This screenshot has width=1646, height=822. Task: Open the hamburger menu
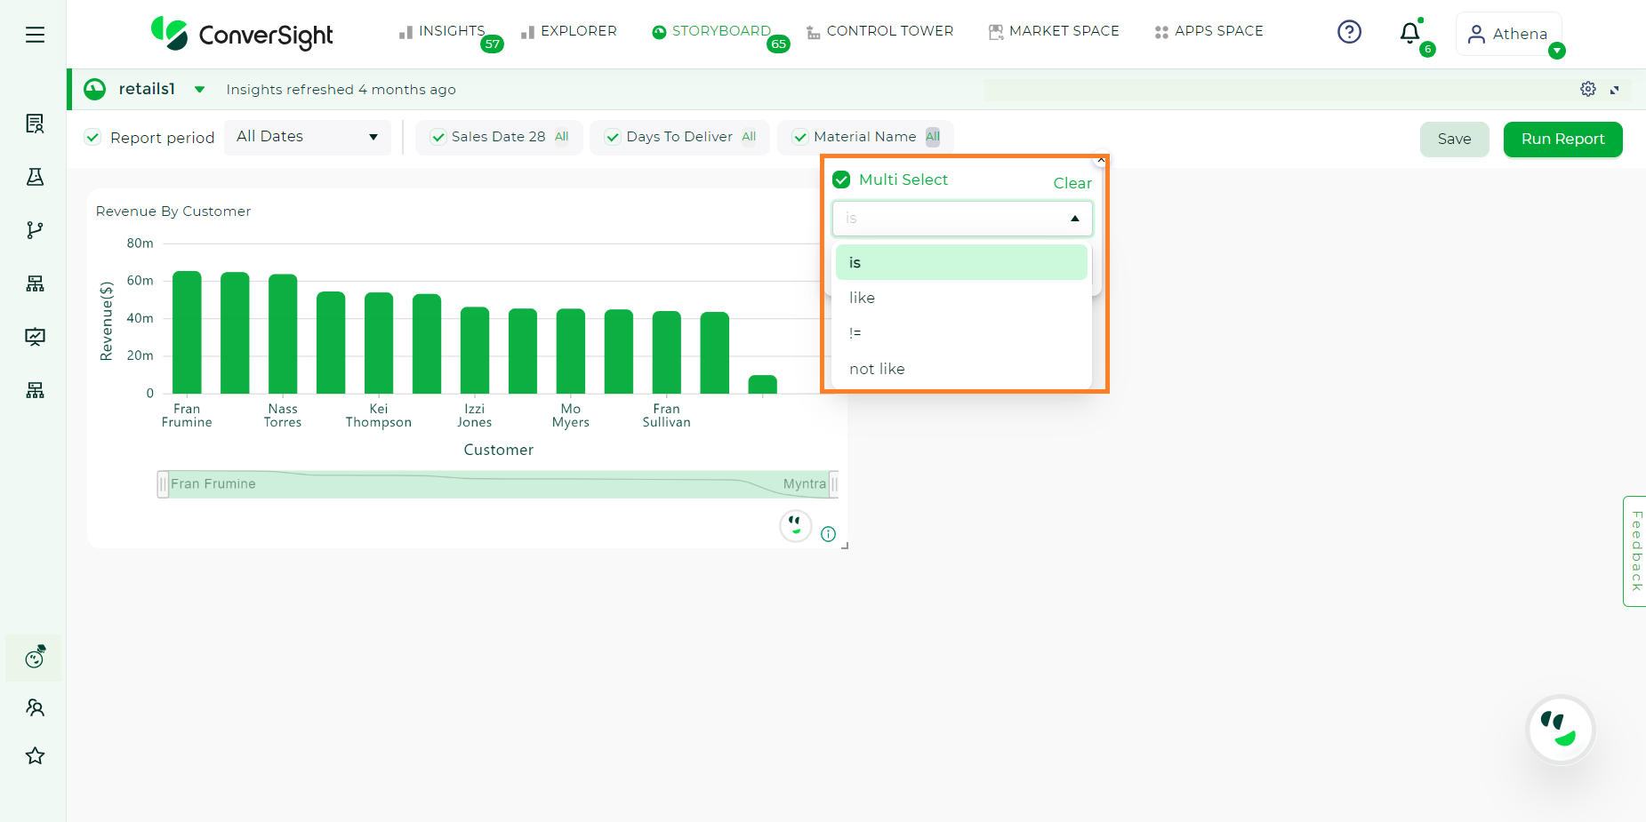point(35,35)
